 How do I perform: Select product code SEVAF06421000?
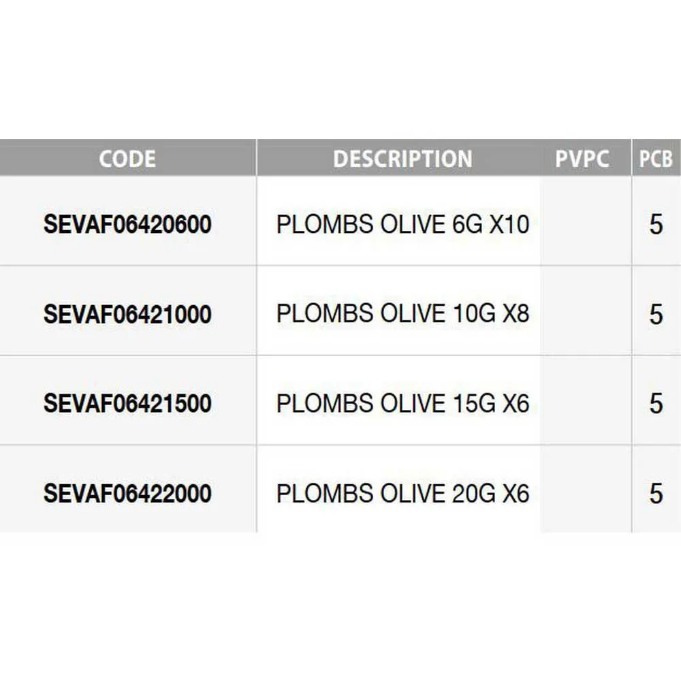point(127,315)
